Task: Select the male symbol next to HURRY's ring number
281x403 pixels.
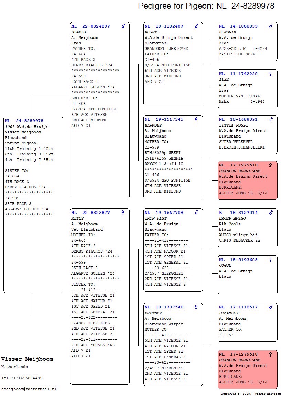Action: [197, 26]
